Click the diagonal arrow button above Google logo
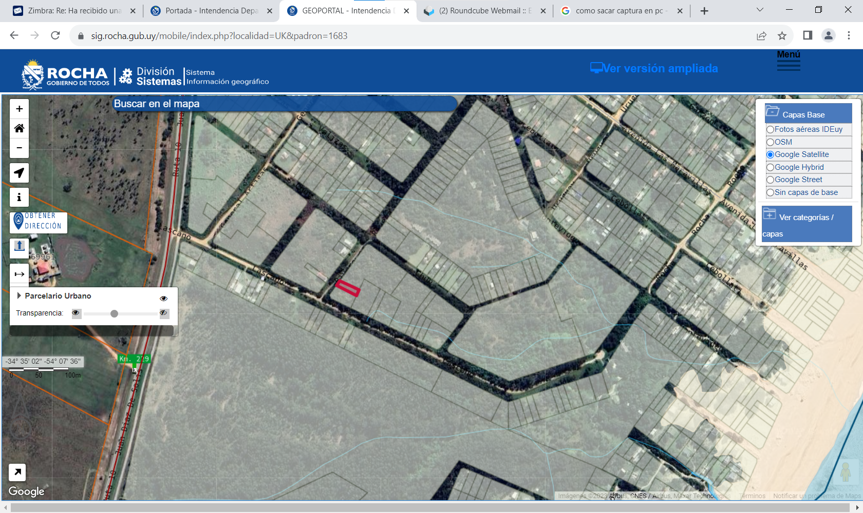 17,472
